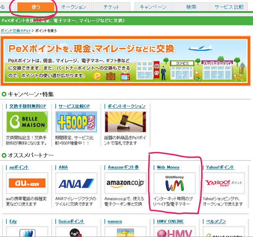Open the 交換手数料無料CP link

click(x=27, y=106)
